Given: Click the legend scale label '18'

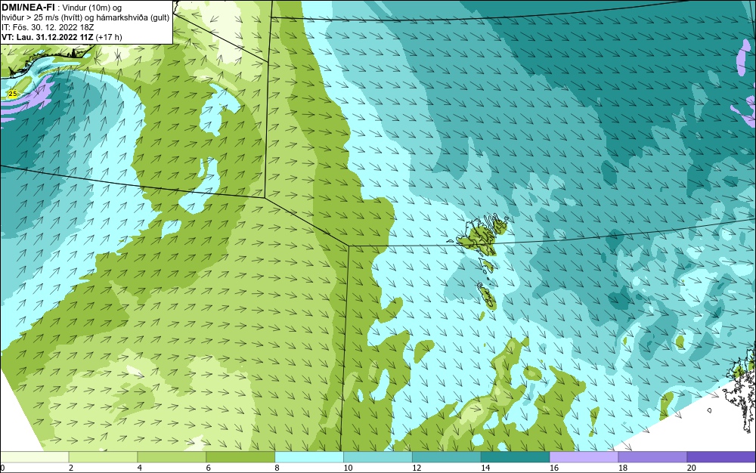Looking at the screenshot, I should coord(623,468).
